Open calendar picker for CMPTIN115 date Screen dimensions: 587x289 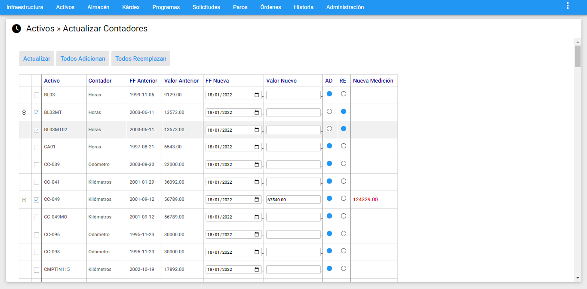tap(257, 270)
